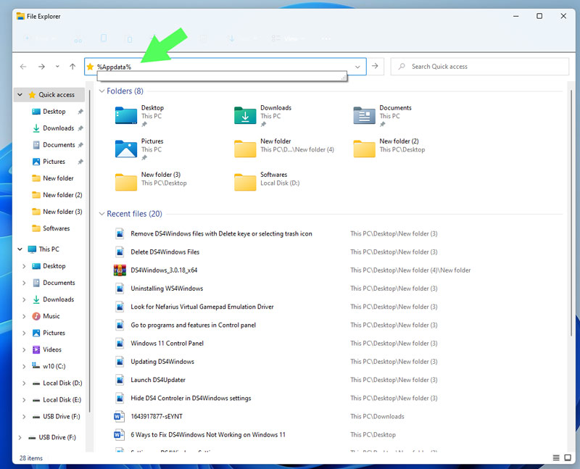Open pinned Downloads under Quick access
The width and height of the screenshot is (580, 469).
click(59, 128)
